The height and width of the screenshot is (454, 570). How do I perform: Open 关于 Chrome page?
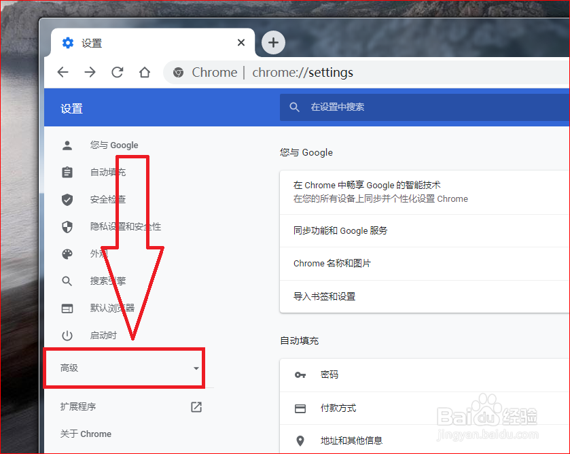86,434
